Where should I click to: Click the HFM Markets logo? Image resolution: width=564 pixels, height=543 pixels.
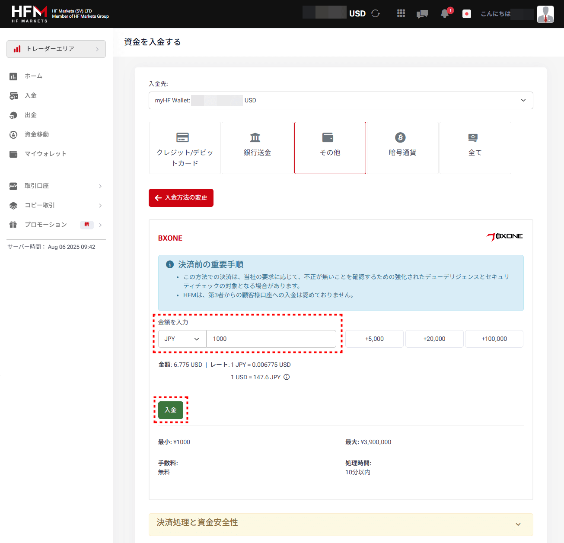point(29,14)
